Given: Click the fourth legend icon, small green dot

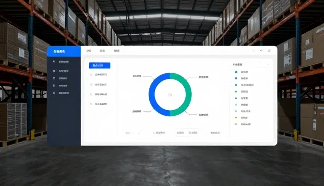Looking at the screenshot, I should click(236, 91).
